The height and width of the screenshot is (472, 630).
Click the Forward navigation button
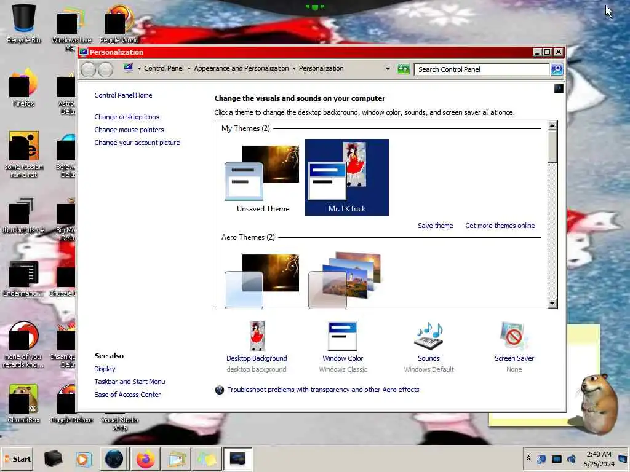[105, 70]
